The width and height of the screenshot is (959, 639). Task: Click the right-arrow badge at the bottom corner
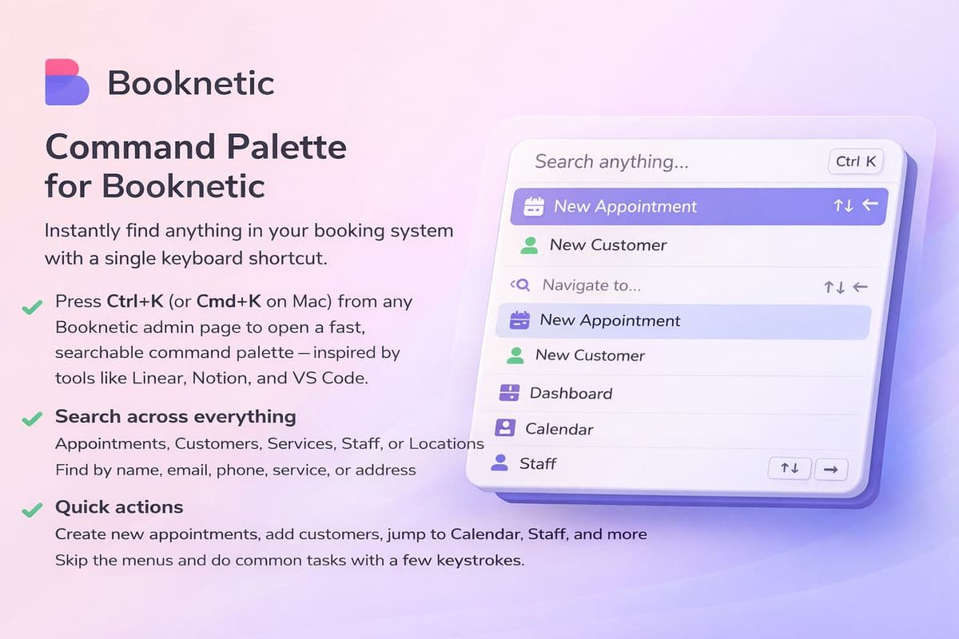(831, 470)
